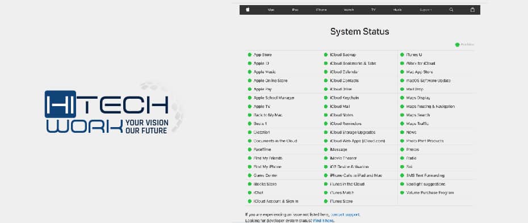Click the iOS Device Activation entry
The height and width of the screenshot is (223, 528).
coord(346,167)
